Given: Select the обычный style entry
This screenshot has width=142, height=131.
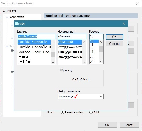Looking at the screenshot, I should click(70, 42).
